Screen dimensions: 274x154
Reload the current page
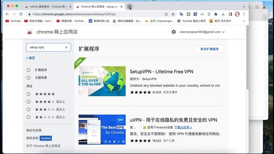21,14
